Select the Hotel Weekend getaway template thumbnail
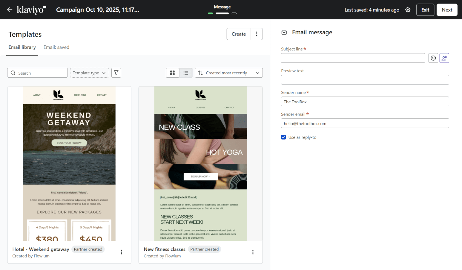462x270 pixels. 69,163
